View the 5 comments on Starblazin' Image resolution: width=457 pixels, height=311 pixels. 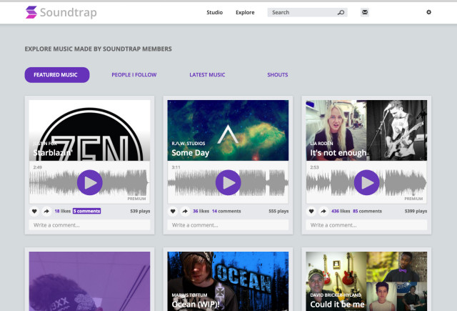click(x=86, y=212)
